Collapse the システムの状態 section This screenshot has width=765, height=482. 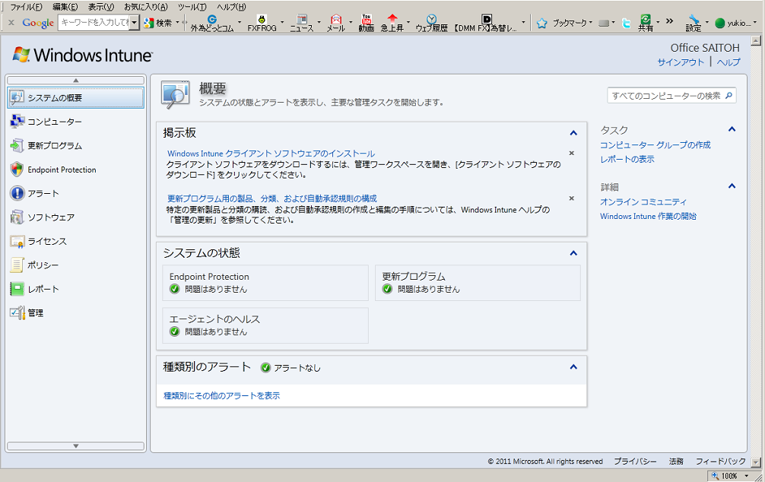point(573,253)
